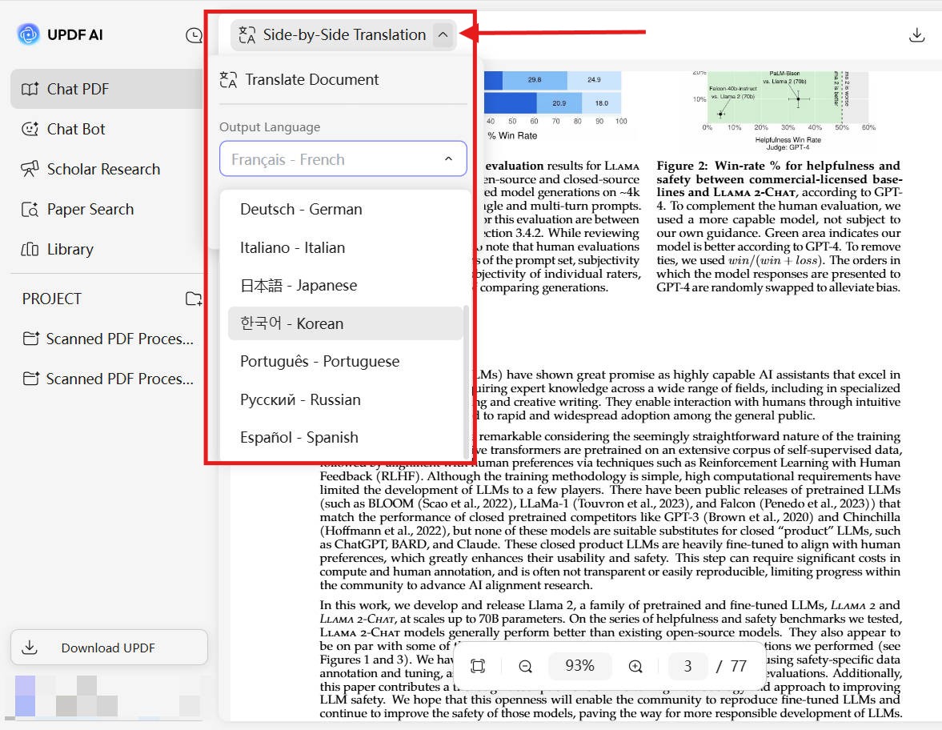Create new project folder icon

coord(194,299)
